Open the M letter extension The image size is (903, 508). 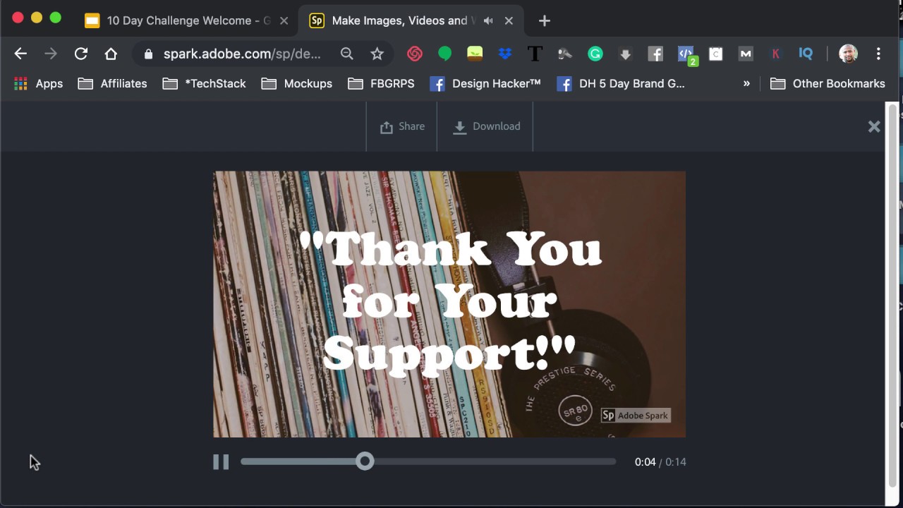(746, 54)
